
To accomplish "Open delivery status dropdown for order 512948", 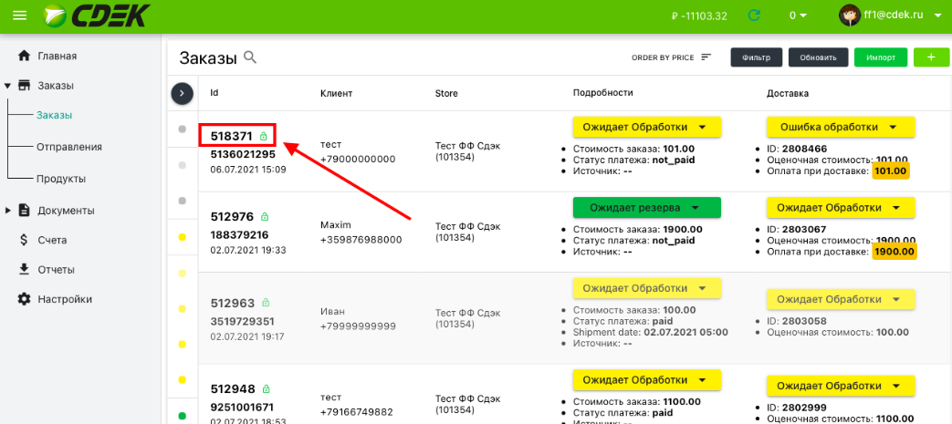I will (841, 385).
